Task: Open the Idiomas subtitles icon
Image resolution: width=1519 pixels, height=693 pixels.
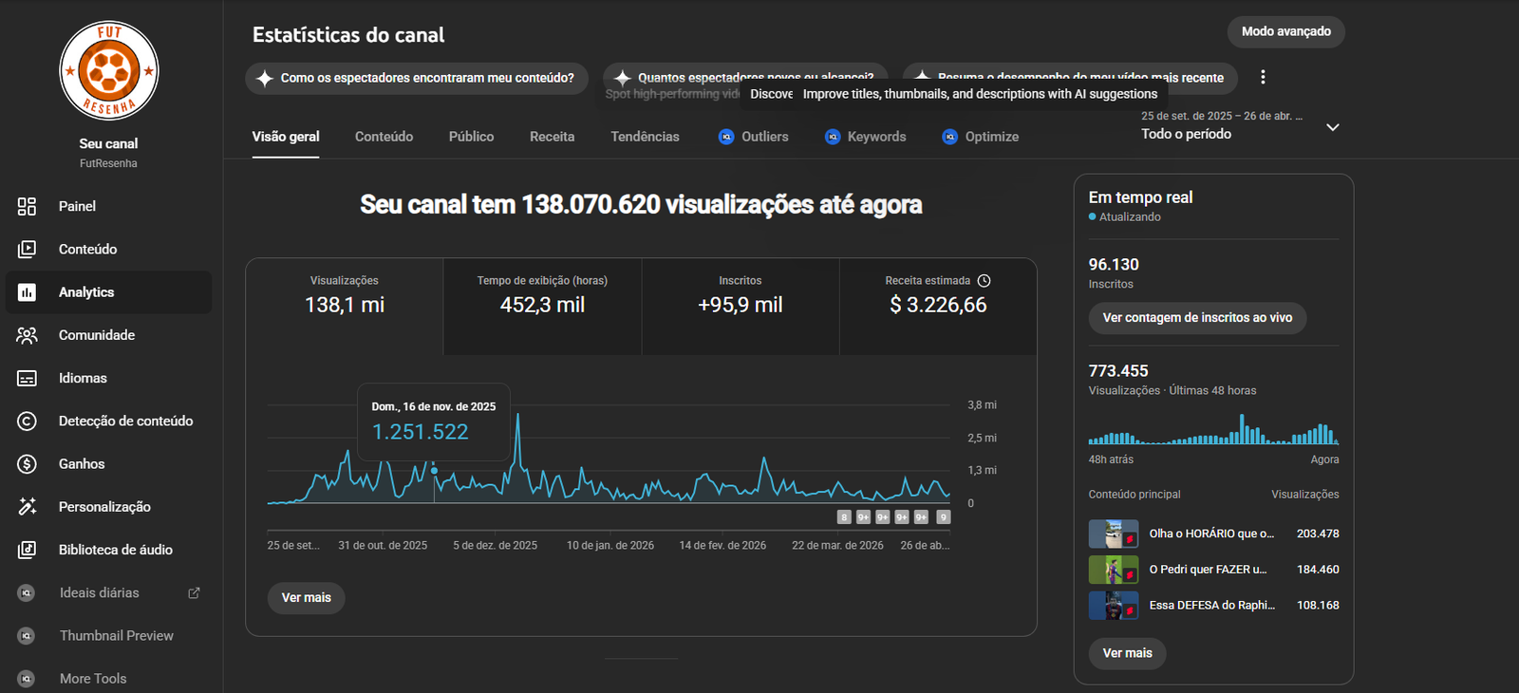Action: tap(27, 378)
